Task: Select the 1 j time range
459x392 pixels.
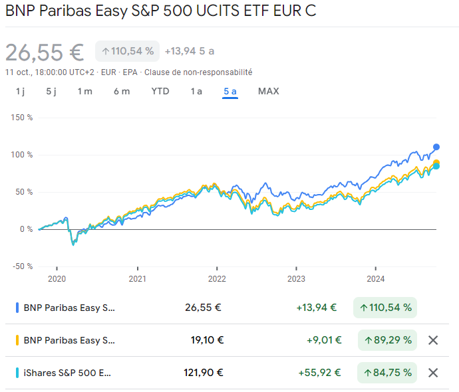Action: tap(21, 92)
